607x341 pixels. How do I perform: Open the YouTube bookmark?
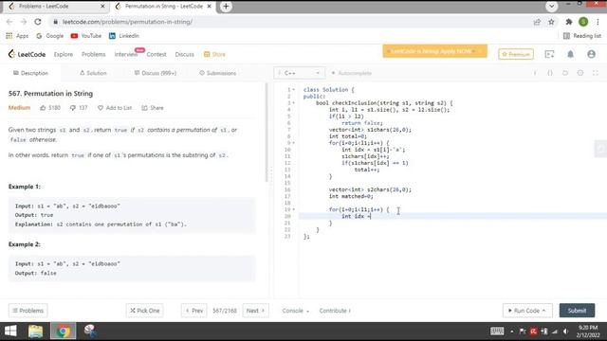86,36
